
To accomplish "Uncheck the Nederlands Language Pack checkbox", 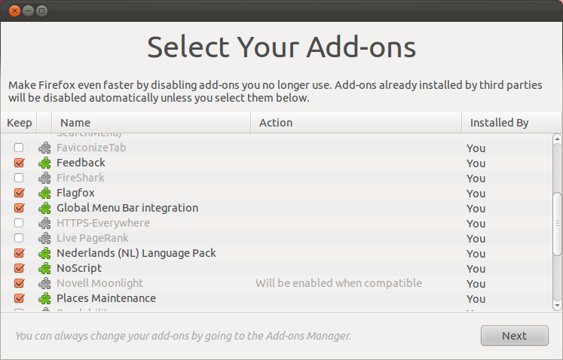I will [20, 253].
